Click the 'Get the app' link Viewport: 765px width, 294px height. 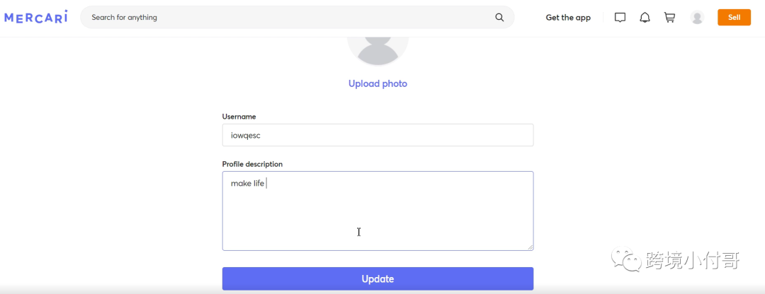coord(567,18)
